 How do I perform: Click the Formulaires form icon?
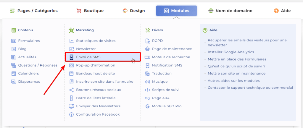point(14,41)
